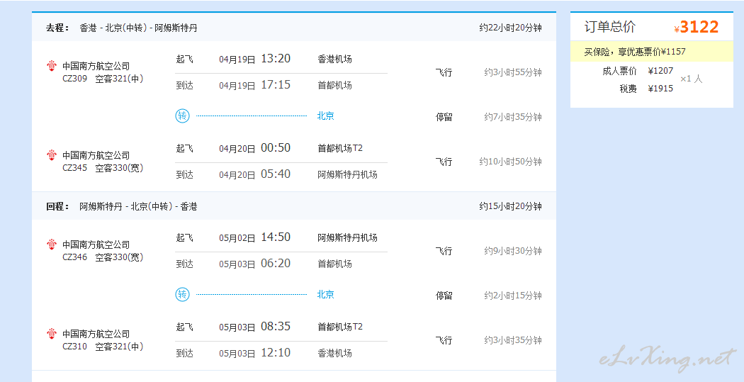This screenshot has height=382, width=744.
Task: Click the 订单总价 heading
Action: 609,27
